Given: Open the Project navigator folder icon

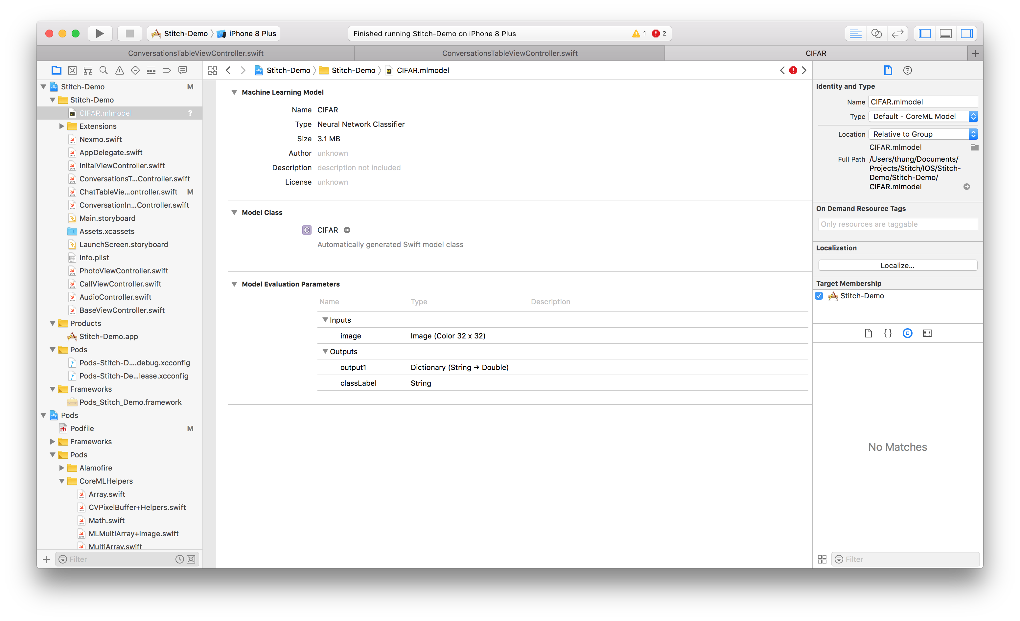Looking at the screenshot, I should [56, 70].
